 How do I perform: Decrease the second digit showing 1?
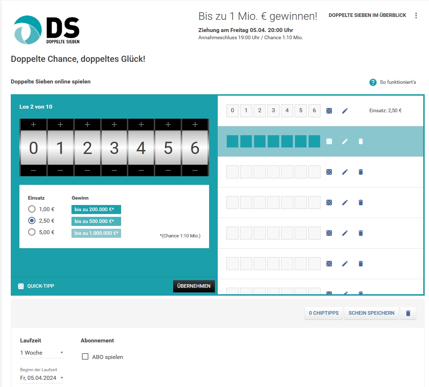tap(60, 170)
